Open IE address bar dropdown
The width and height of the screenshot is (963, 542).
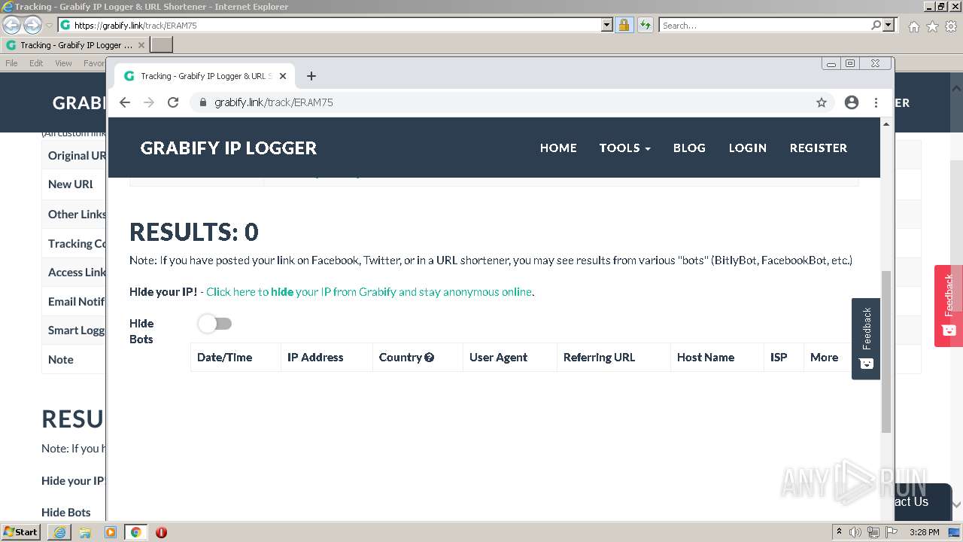coord(607,25)
